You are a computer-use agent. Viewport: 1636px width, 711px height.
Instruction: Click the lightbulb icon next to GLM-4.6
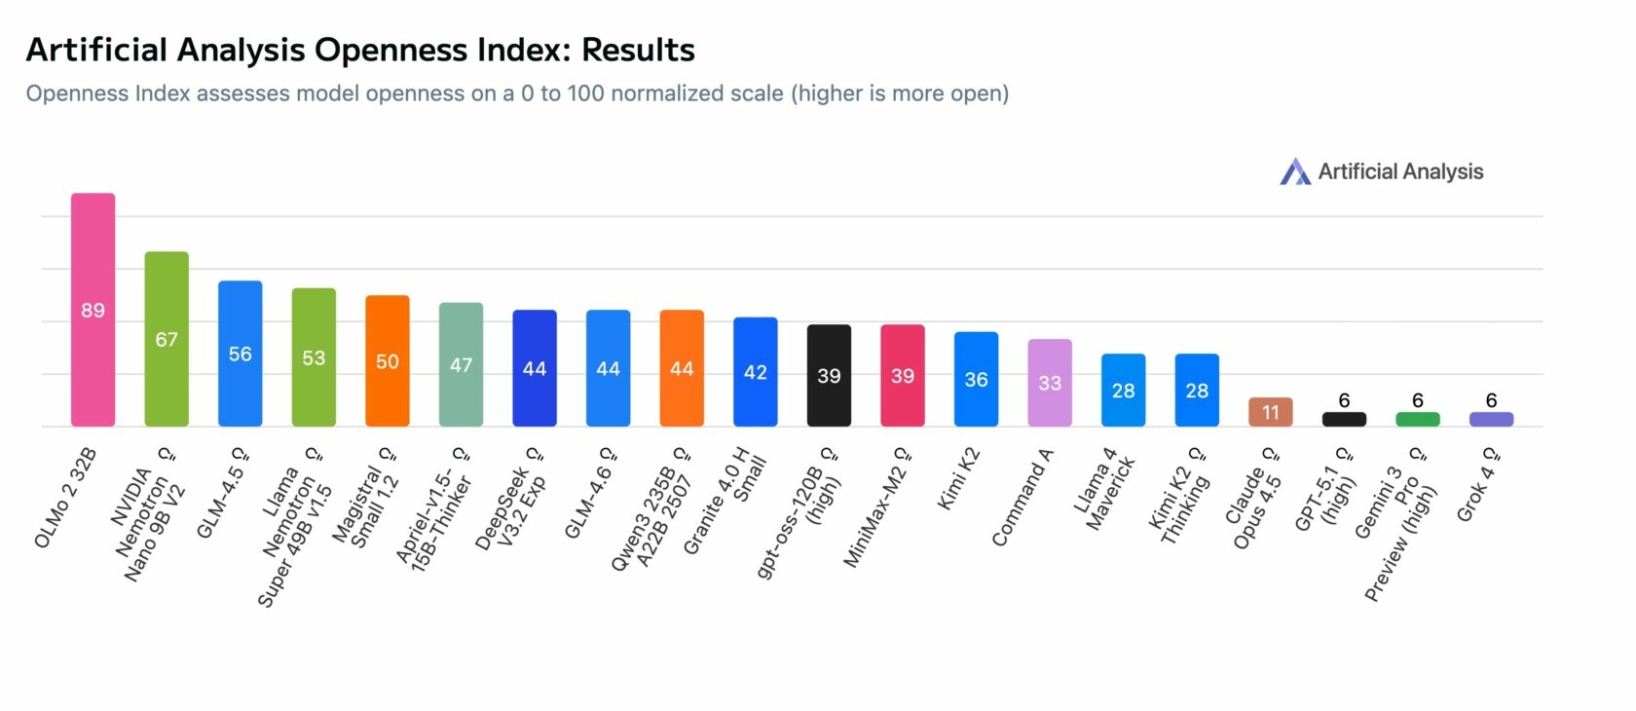click(x=609, y=454)
